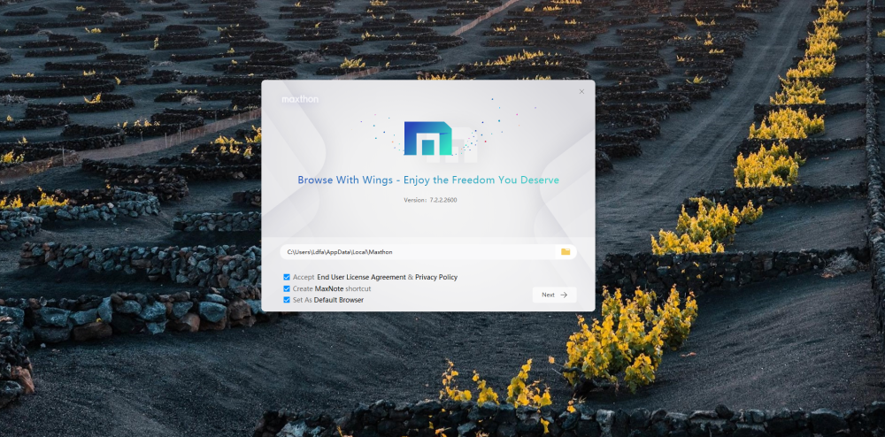Click the bold MaxNote label text
The image size is (885, 437).
[x=329, y=288]
